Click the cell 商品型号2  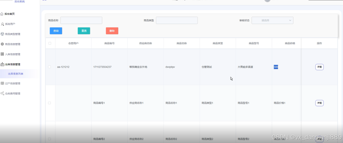[243, 139]
